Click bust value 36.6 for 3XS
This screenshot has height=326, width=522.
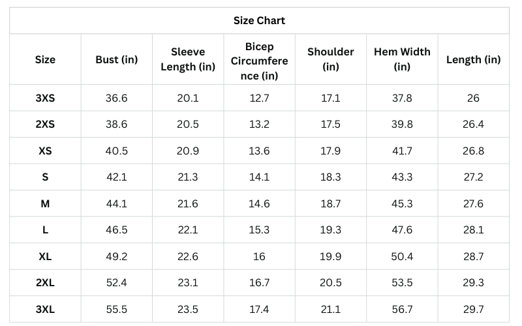[x=117, y=98]
